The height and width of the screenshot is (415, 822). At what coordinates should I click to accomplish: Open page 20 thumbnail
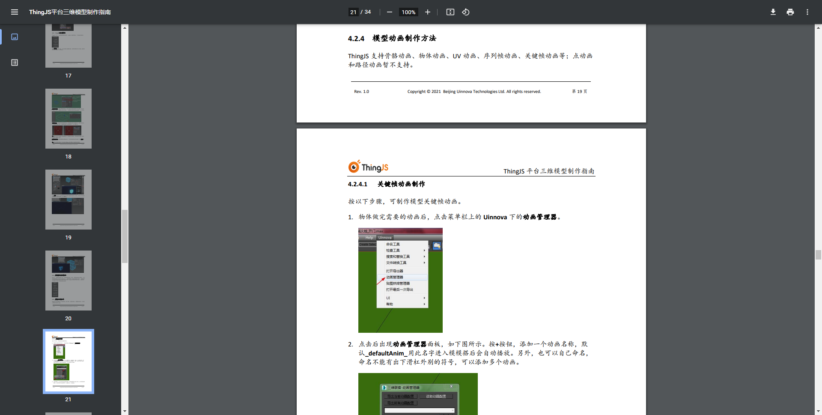tap(68, 281)
